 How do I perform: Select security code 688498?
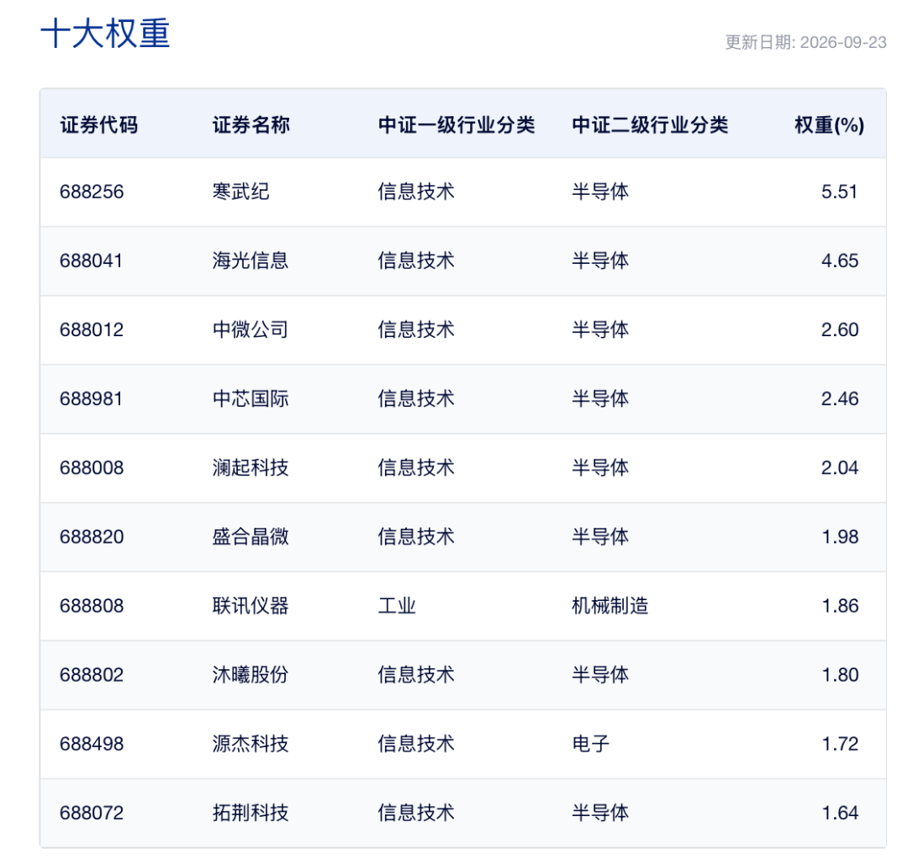92,744
